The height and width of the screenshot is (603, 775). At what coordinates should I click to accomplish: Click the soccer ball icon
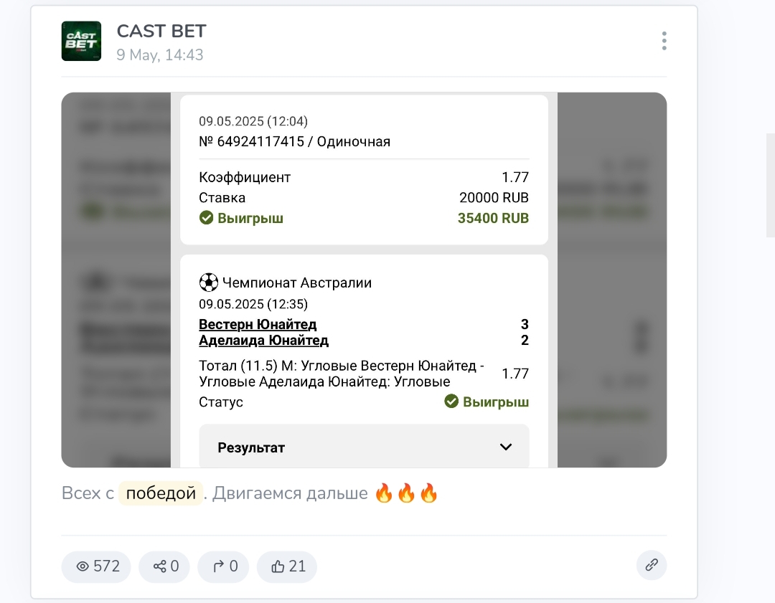pyautogui.click(x=208, y=282)
